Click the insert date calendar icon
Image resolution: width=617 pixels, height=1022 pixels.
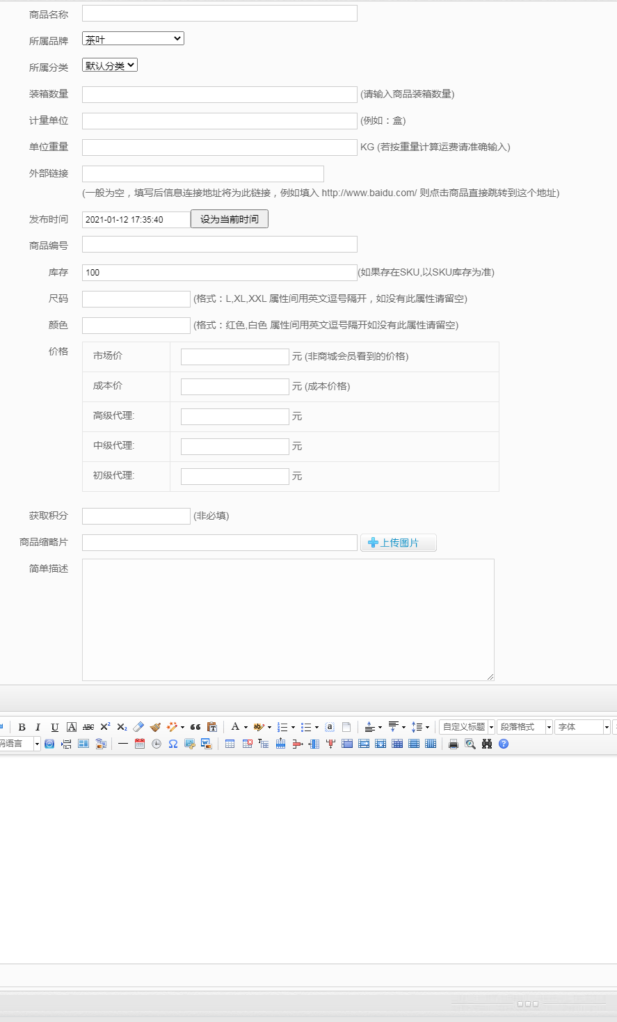pos(140,744)
